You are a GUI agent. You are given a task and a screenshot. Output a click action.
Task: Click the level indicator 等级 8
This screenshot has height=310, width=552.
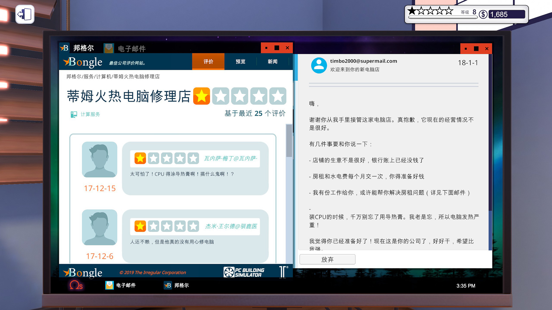[x=468, y=12]
